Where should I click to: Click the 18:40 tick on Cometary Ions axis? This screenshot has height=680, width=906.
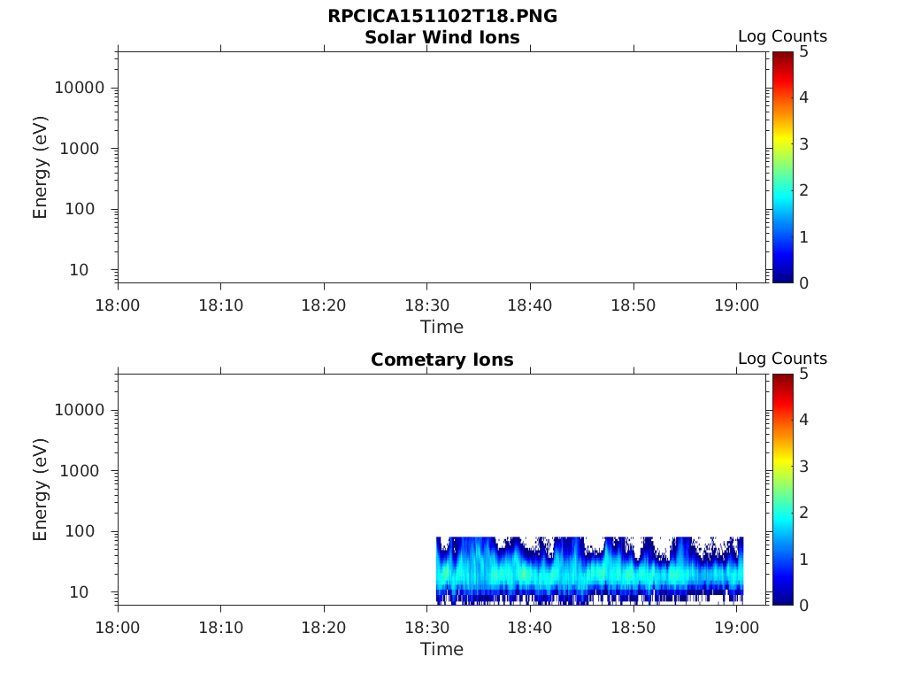tap(530, 628)
